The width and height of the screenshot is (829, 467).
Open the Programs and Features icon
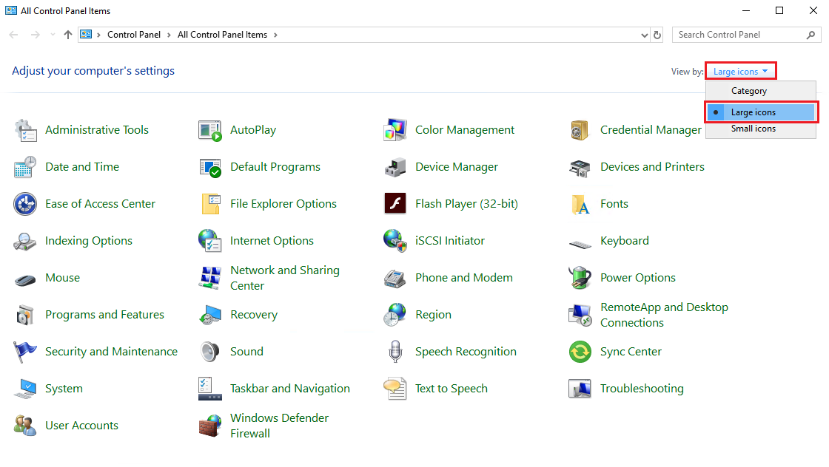click(x=25, y=315)
